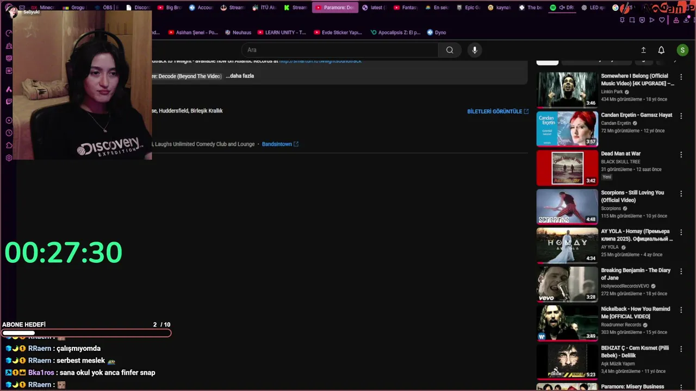
Task: Open options menu for Scorpions Still Loving You
Action: (681, 193)
